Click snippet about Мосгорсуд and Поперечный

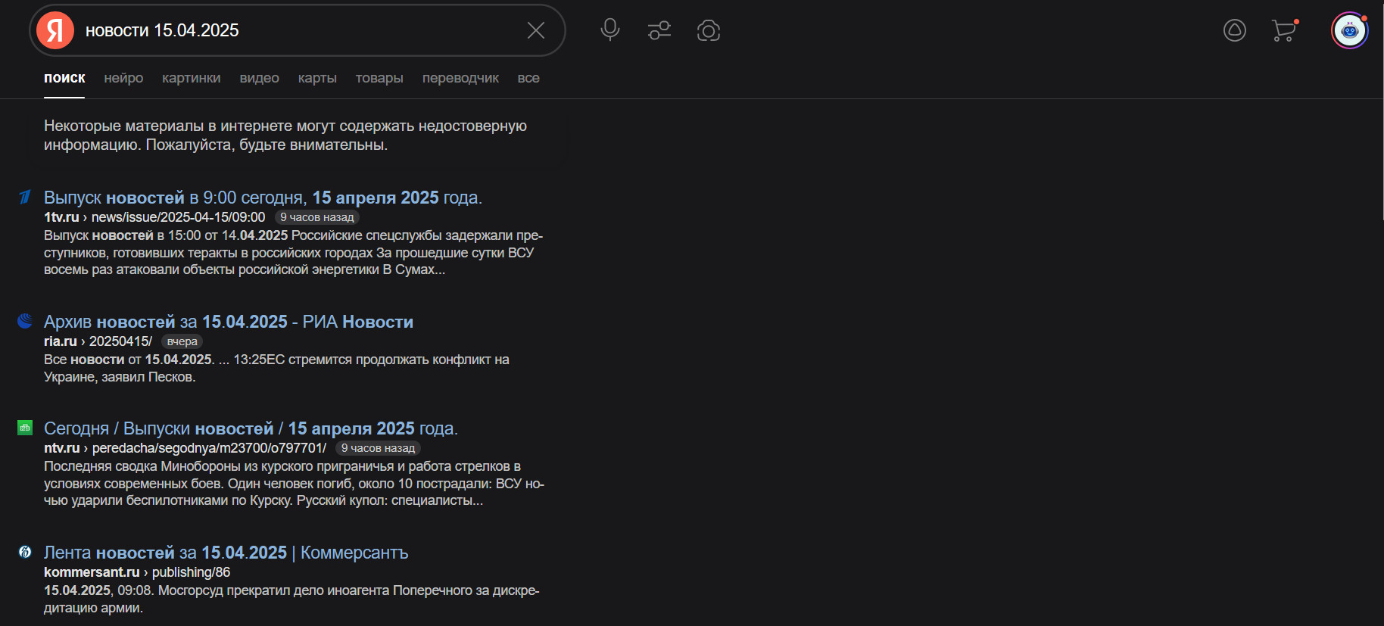[x=291, y=599]
